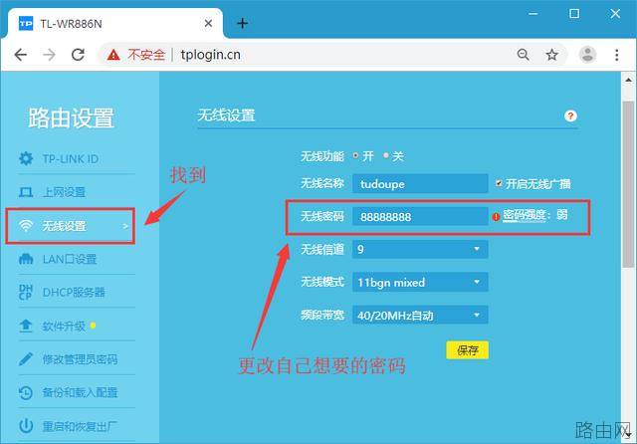Click the 上网设置 laptop icon
637x444 pixels.
click(x=26, y=192)
